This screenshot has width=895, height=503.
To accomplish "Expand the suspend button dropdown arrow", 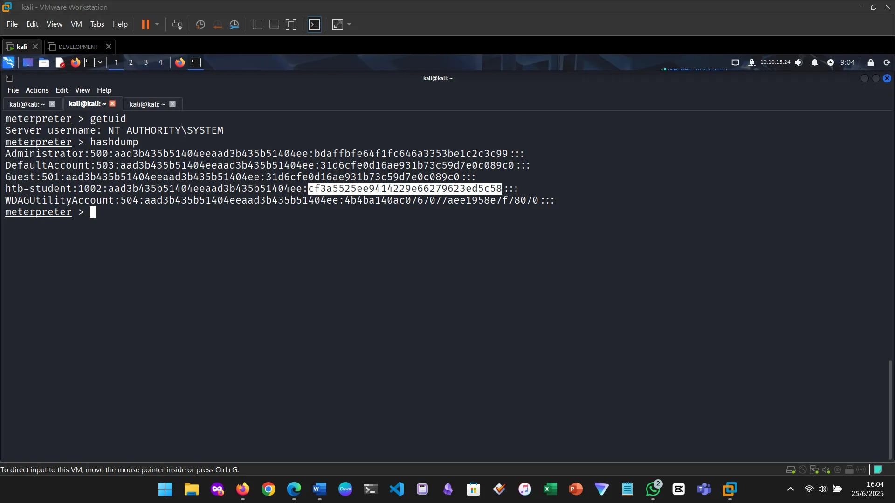I will pyautogui.click(x=157, y=24).
